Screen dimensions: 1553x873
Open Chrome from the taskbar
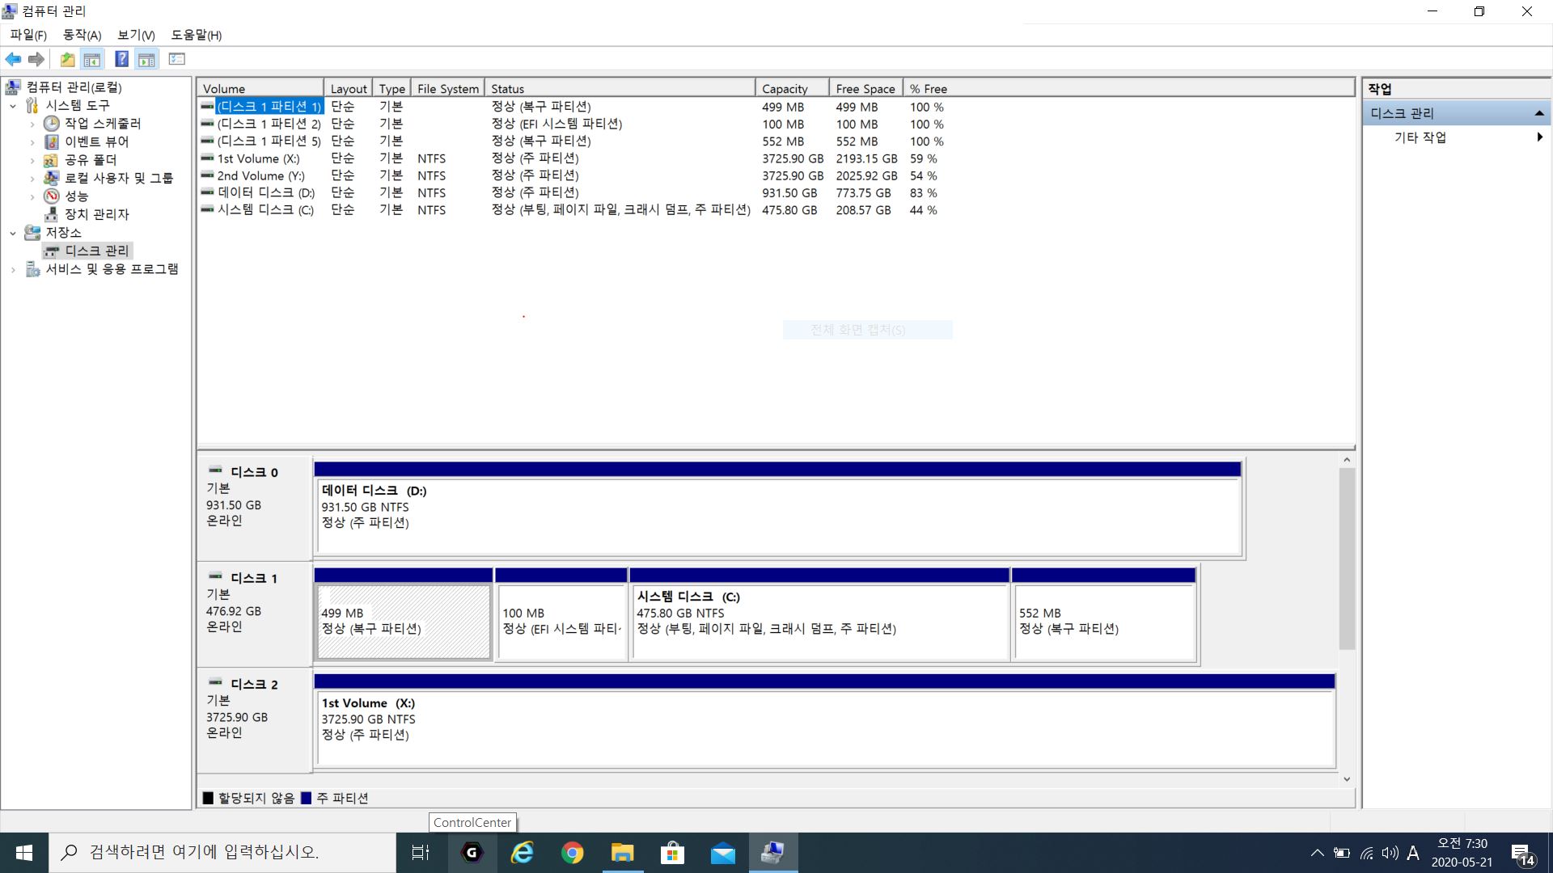(572, 853)
